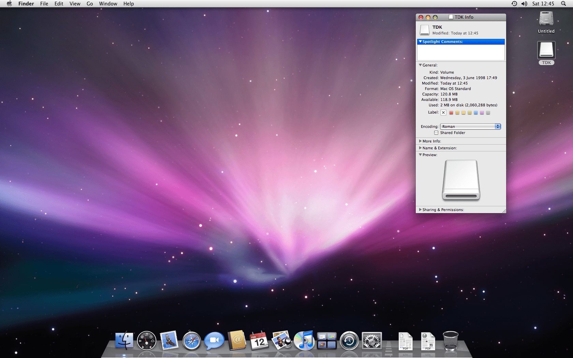Viewport: 573px width, 358px height.
Task: Launch Safari from the Dock
Action: click(192, 341)
